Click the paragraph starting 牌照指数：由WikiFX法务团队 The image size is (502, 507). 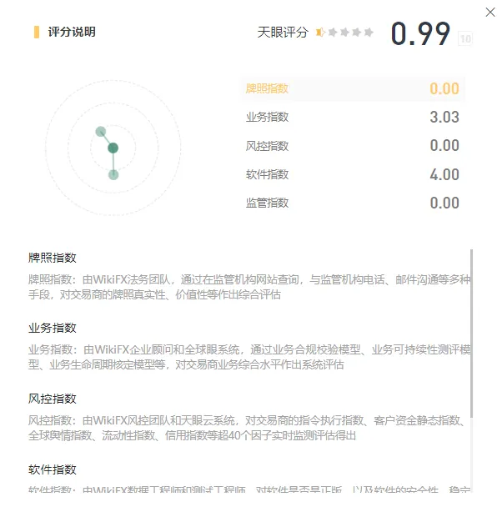point(249,287)
